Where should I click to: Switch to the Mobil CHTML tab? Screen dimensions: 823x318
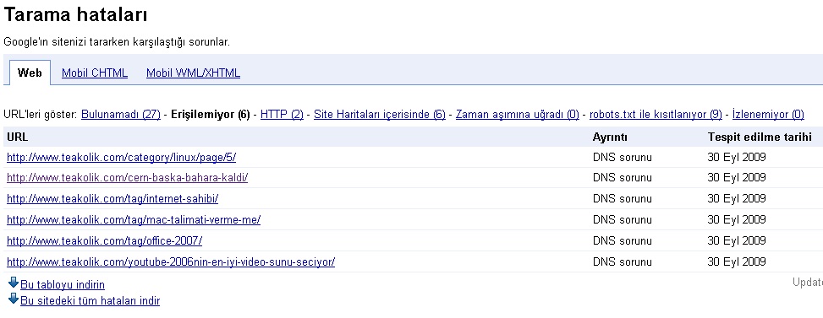(95, 73)
